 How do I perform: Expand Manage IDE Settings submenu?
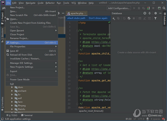(x=32, y=63)
